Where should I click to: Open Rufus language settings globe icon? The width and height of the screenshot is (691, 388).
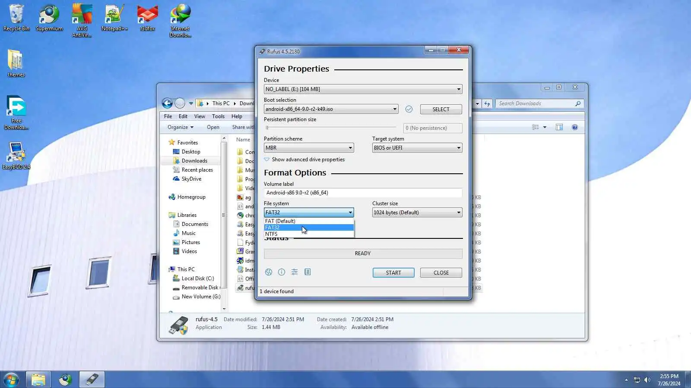[x=269, y=272]
